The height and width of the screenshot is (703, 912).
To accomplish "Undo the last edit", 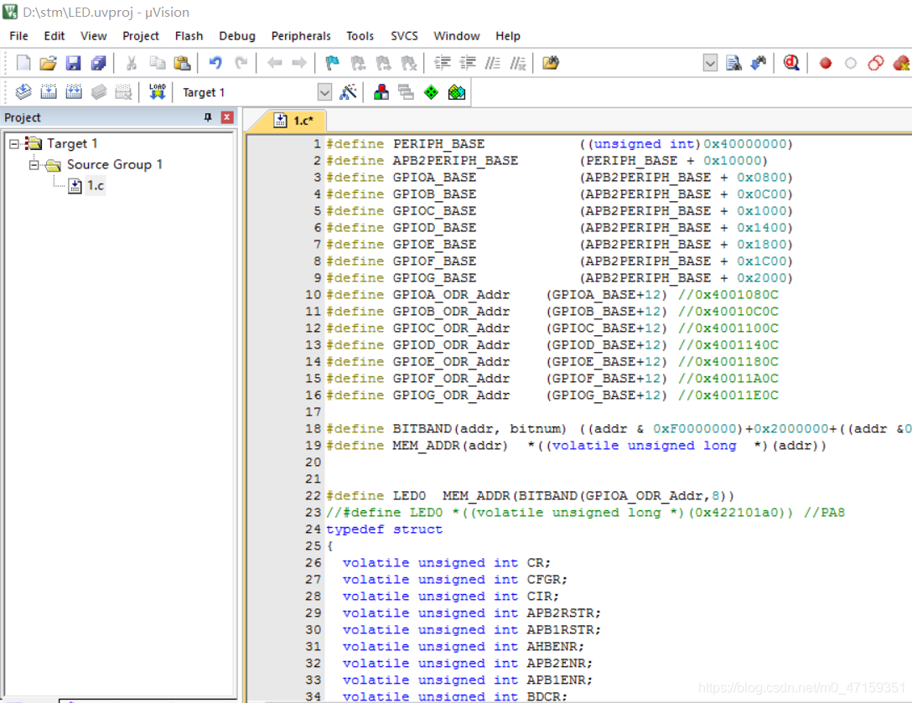I will [215, 63].
